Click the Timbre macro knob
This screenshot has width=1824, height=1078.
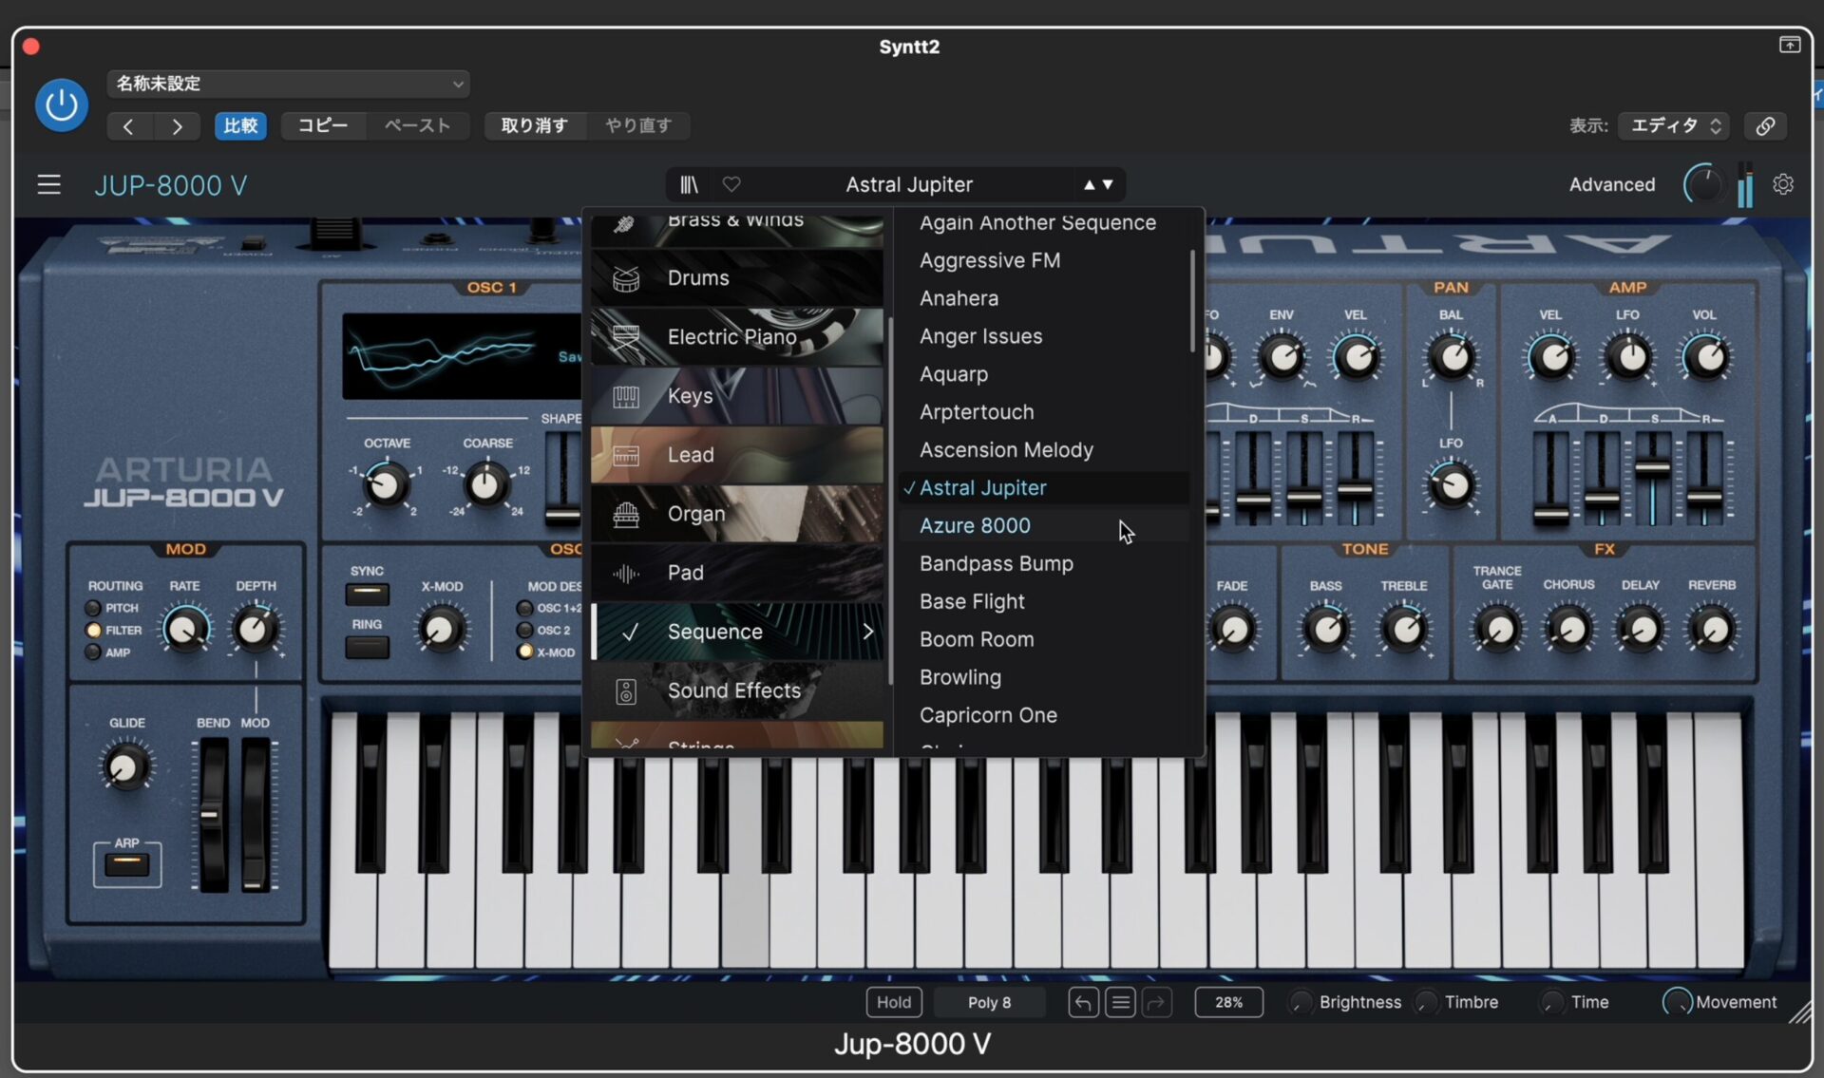[1427, 1002]
